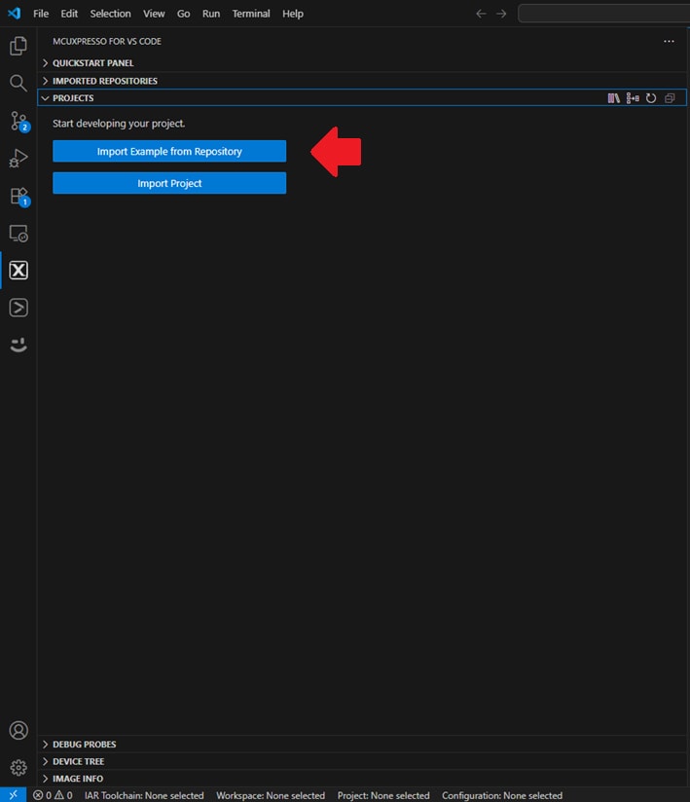
Task: Open the Edit menu
Action: tap(69, 14)
